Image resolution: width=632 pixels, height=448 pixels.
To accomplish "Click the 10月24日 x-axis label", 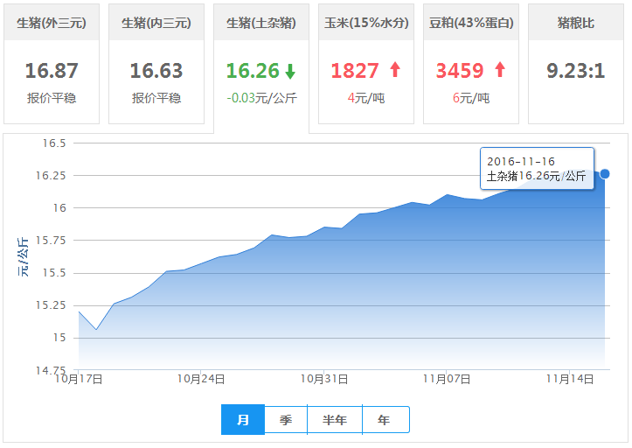I will point(201,379).
